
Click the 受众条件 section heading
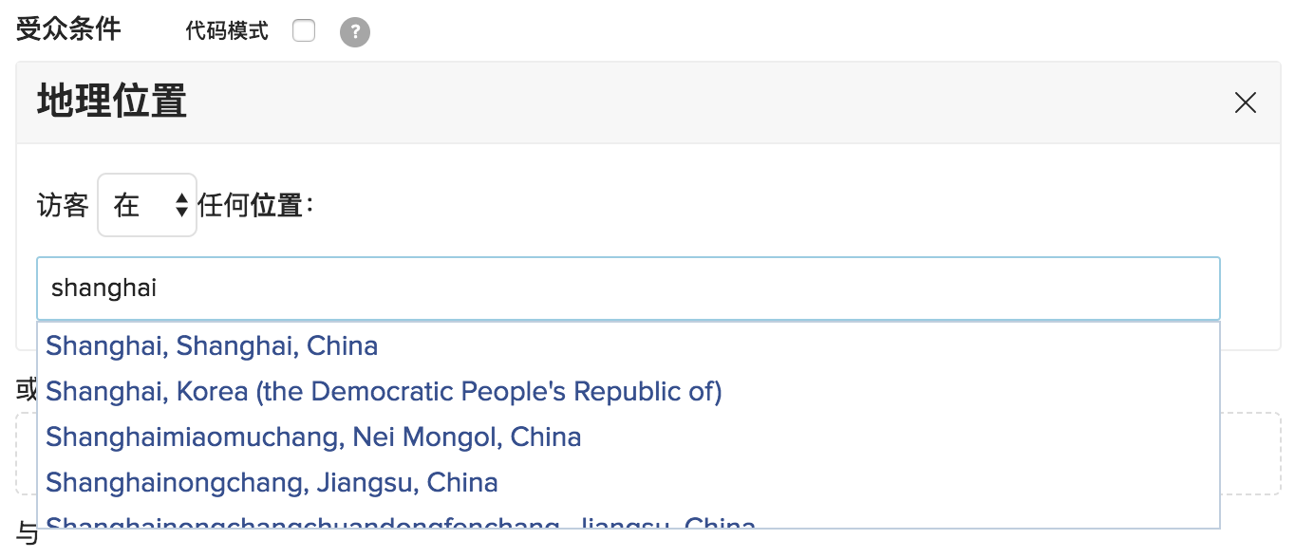pyautogui.click(x=68, y=29)
